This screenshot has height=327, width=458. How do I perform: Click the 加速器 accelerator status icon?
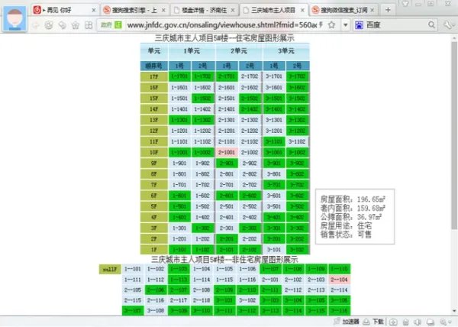coord(347,322)
